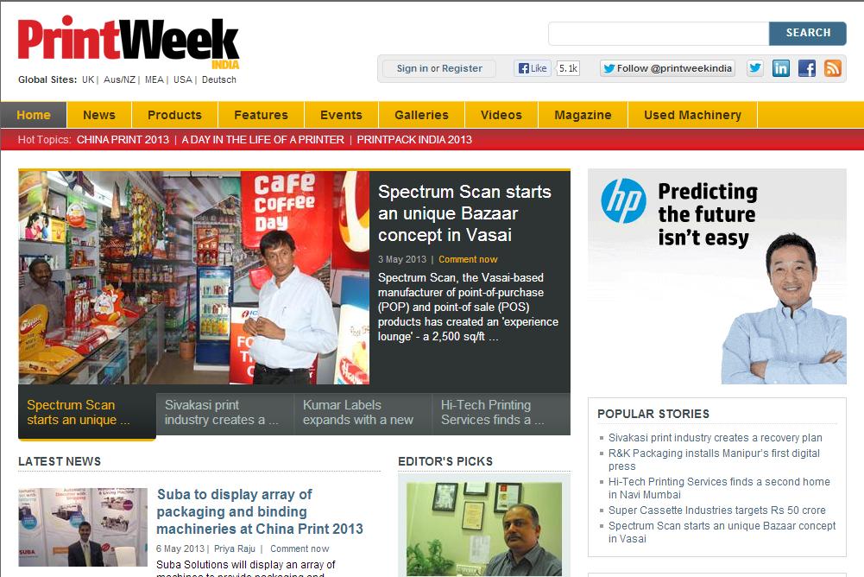The image size is (864, 577).
Task: Focus the search text field
Action: point(659,34)
